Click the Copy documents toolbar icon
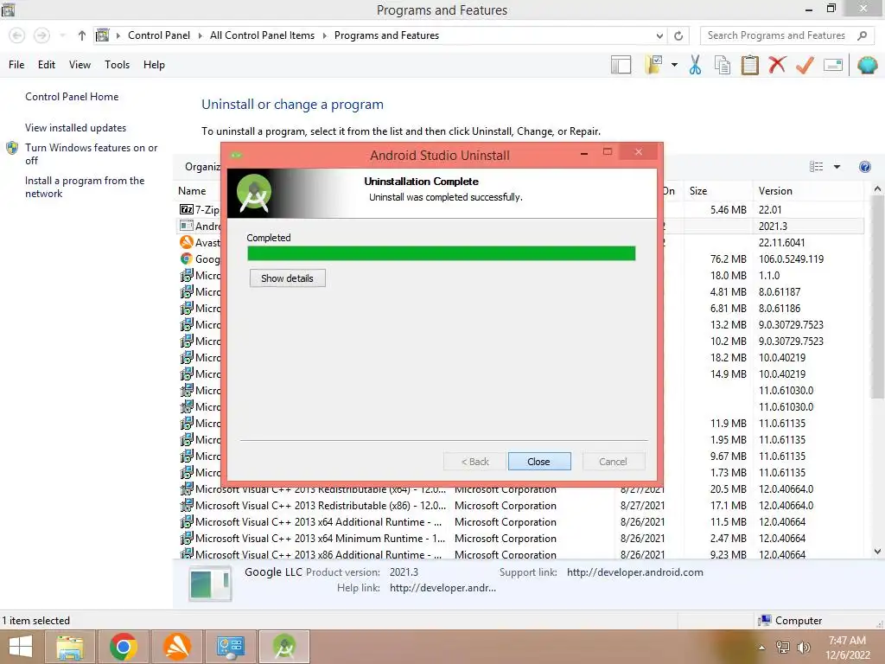Viewport: 885px width, 664px height. pyautogui.click(x=723, y=65)
